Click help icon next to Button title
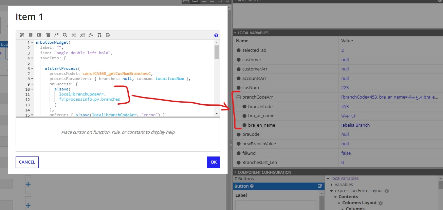Image resolution: width=443 pixels, height=210 pixels. pos(252,186)
